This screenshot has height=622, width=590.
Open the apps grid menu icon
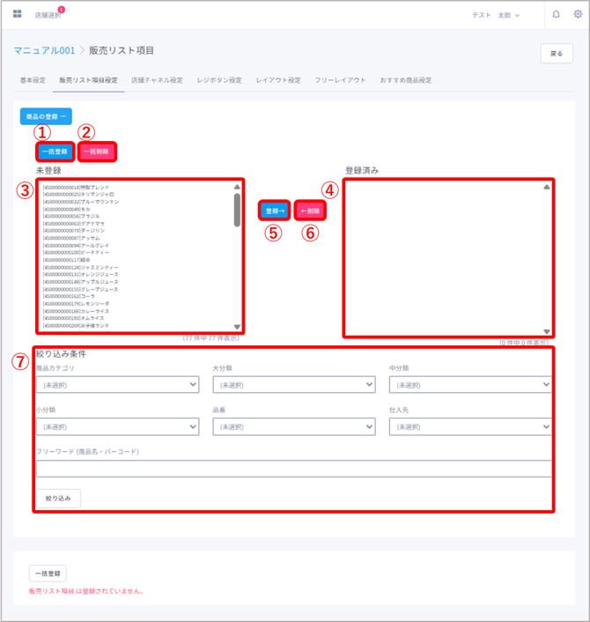(x=17, y=14)
